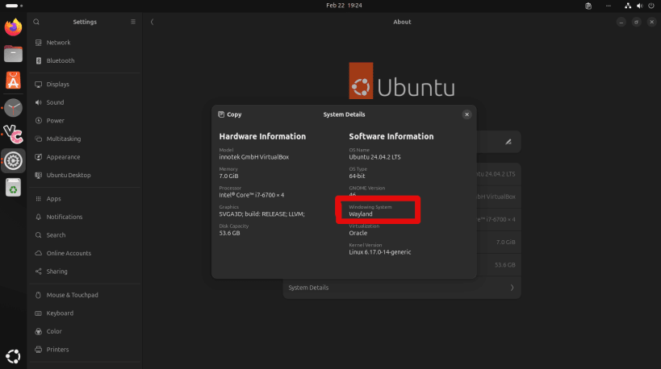This screenshot has height=369, width=661.
Task: Open the Files manager in dock
Action: (13, 54)
